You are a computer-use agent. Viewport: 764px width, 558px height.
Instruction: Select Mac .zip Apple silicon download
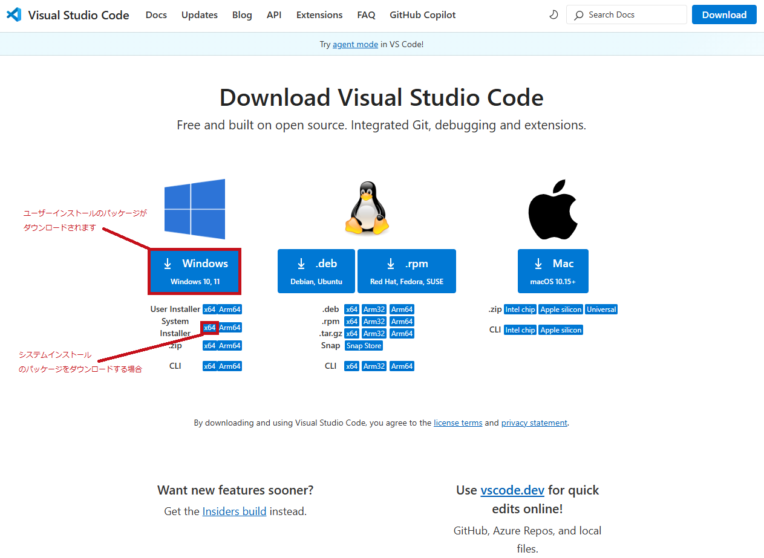[x=561, y=310]
